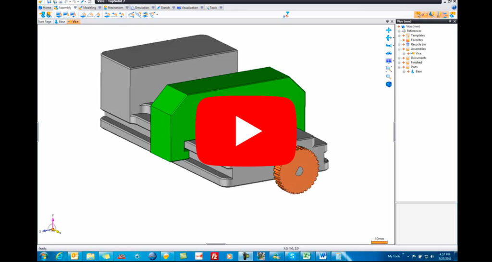Open Internet Explorer from the taskbar
Screen dimensions: 492x262
pyautogui.click(x=59, y=256)
